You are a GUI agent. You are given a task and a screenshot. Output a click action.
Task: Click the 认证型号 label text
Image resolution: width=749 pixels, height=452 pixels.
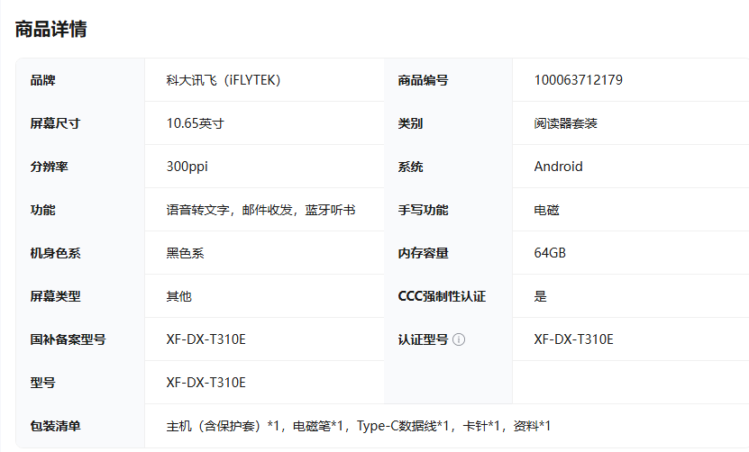(423, 339)
